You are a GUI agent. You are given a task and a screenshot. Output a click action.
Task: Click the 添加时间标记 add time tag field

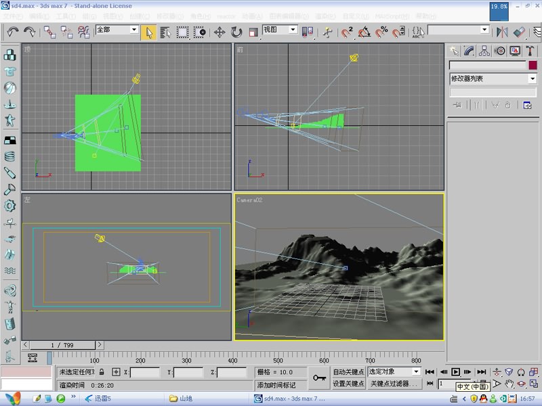click(280, 385)
